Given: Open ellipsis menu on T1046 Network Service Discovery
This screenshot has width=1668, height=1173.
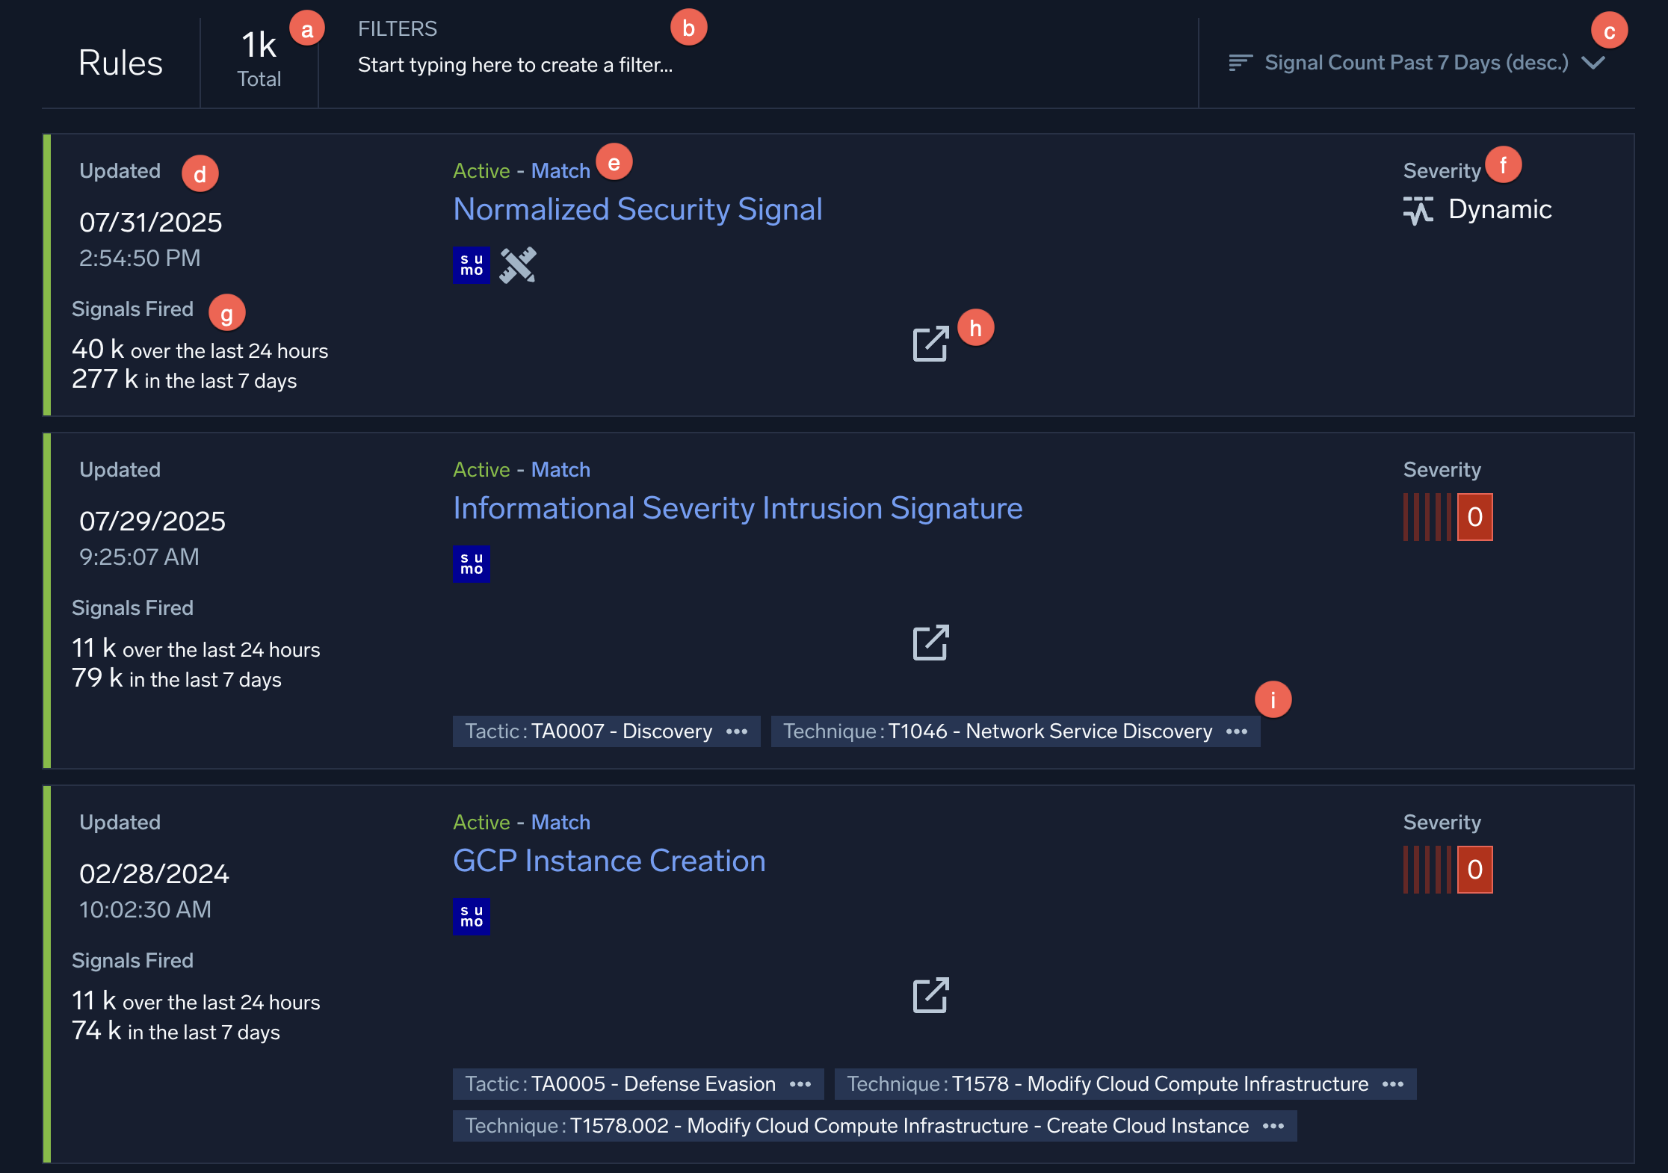Looking at the screenshot, I should pyautogui.click(x=1237, y=731).
